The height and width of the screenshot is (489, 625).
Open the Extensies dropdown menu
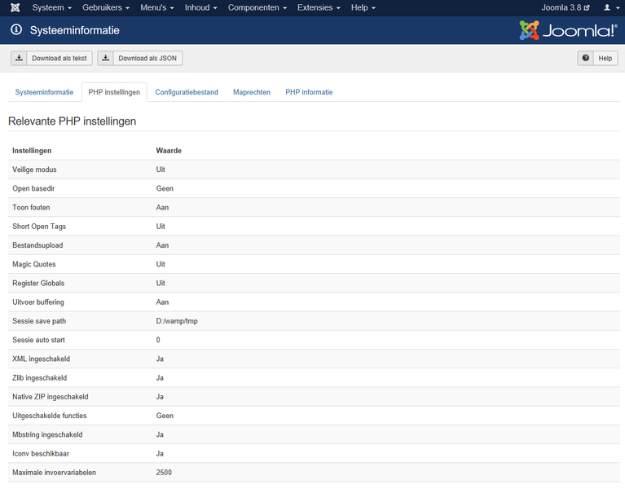[x=319, y=7]
